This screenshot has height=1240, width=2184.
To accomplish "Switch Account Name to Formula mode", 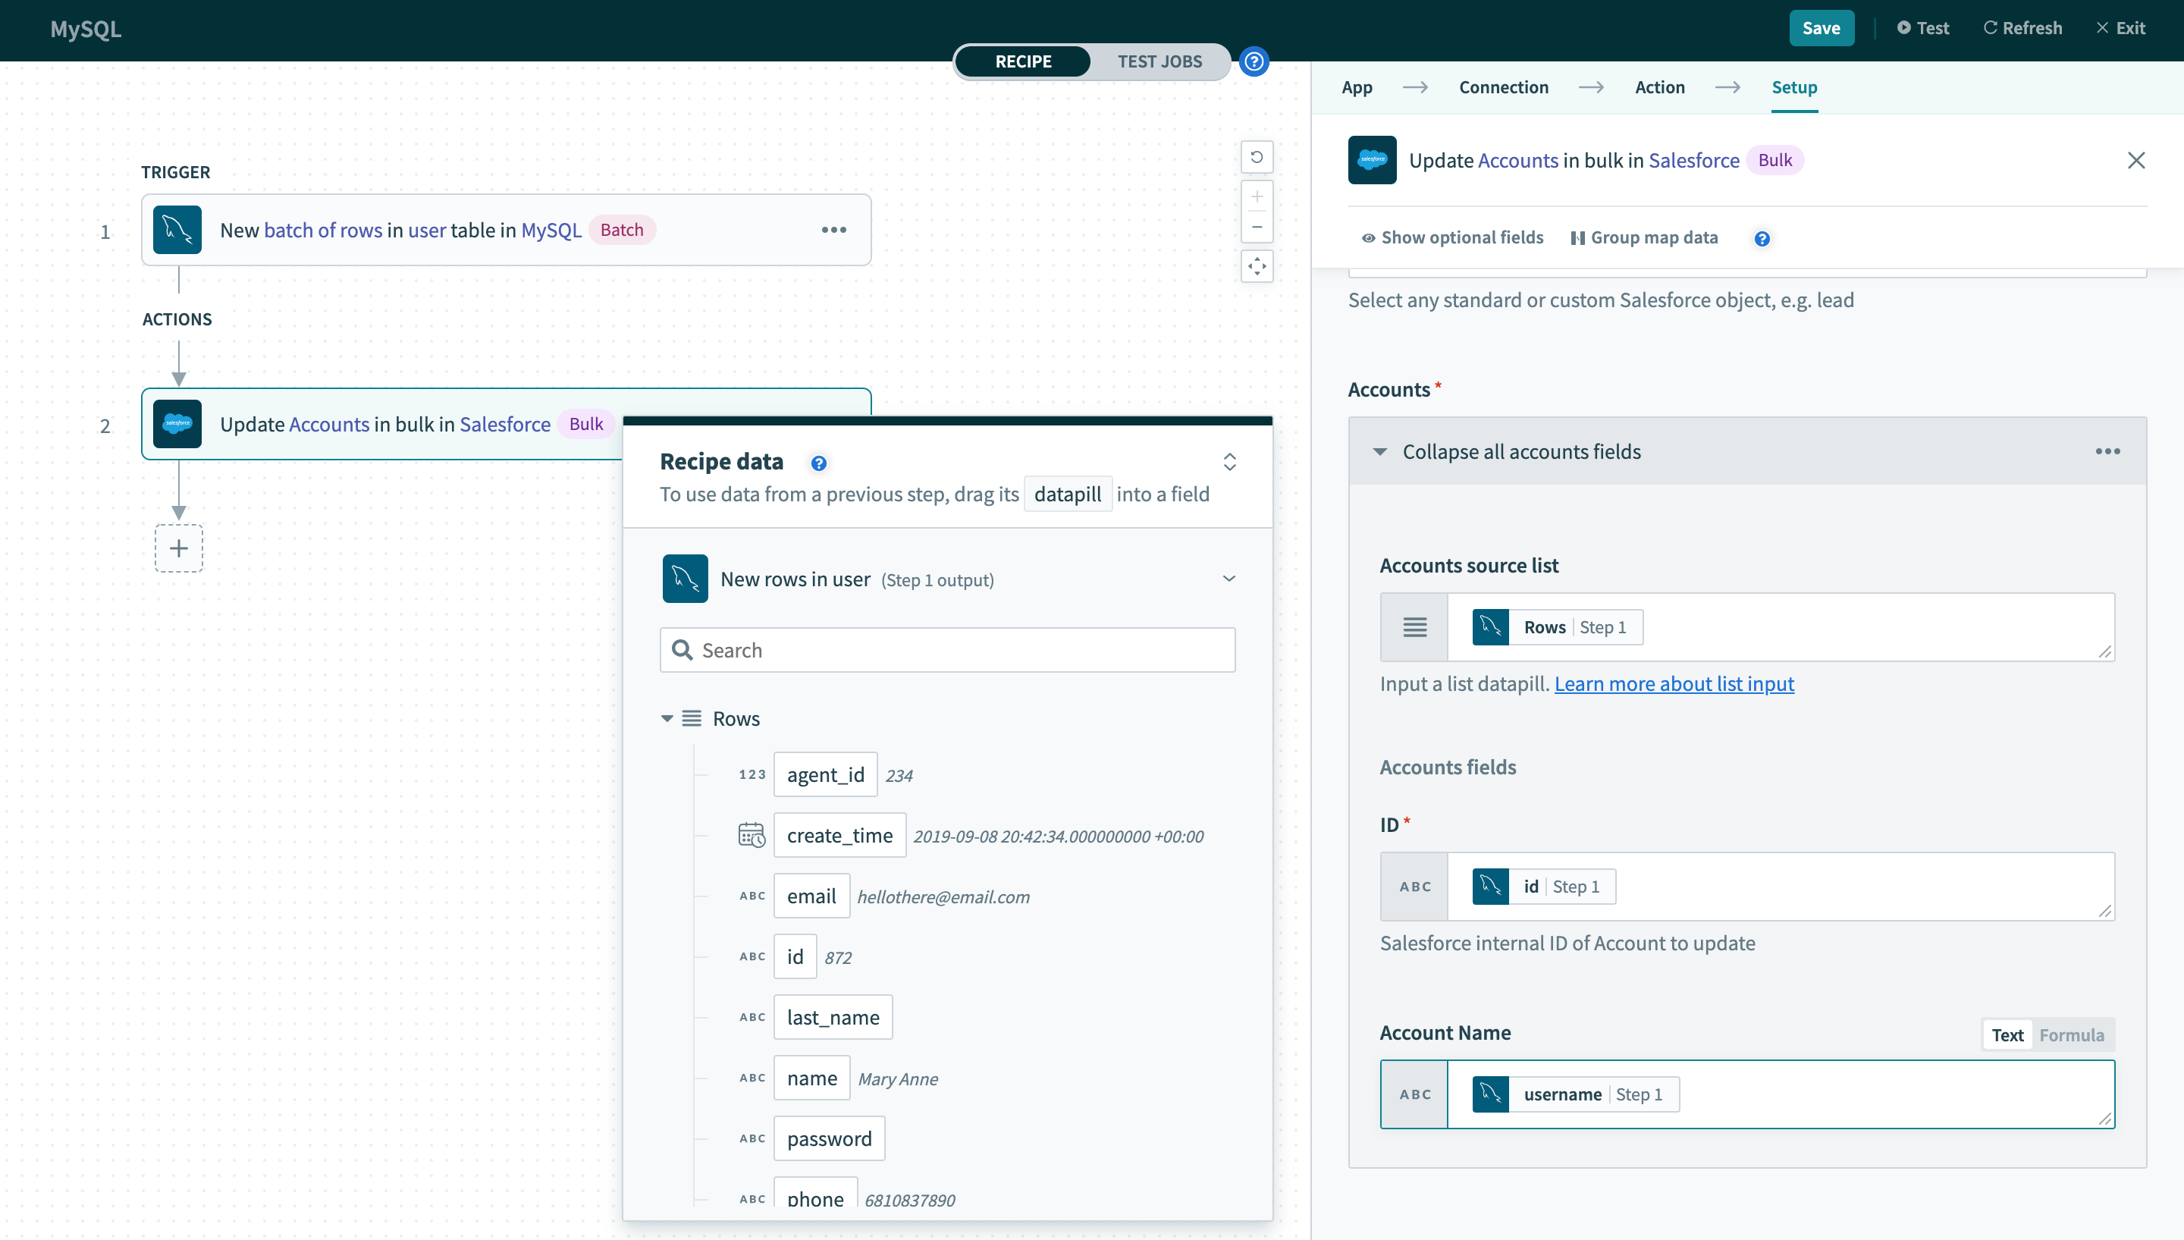I will click(2071, 1034).
